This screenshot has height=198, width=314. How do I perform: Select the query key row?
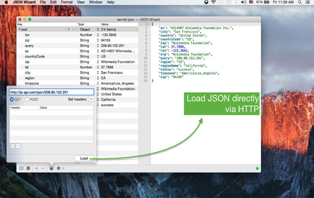[29, 46]
